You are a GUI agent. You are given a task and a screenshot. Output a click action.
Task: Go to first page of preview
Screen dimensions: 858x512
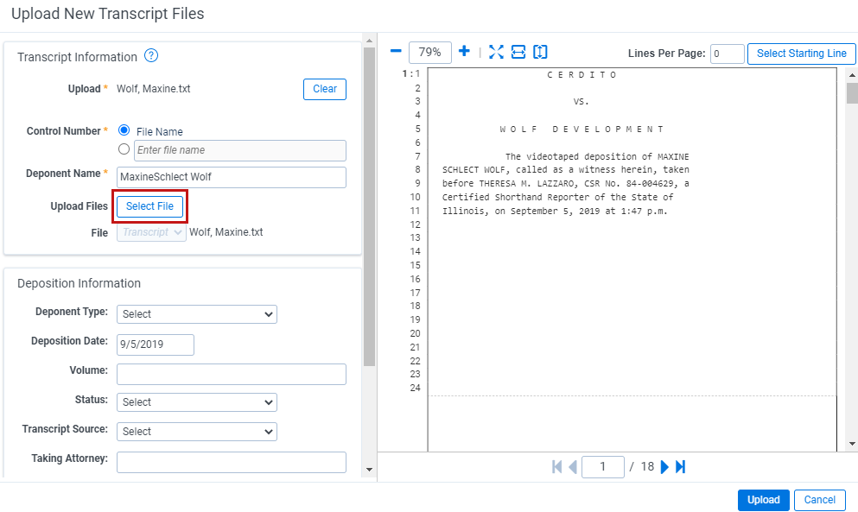tap(557, 466)
